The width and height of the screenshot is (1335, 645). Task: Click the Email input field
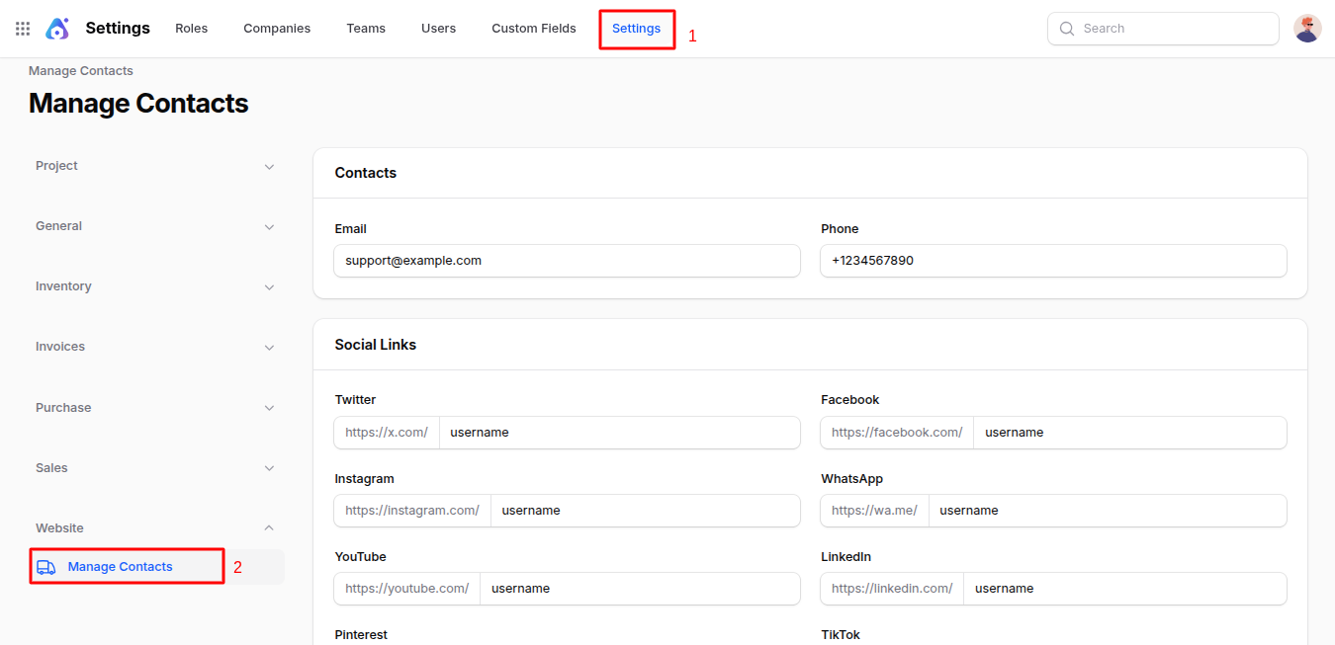(x=567, y=260)
